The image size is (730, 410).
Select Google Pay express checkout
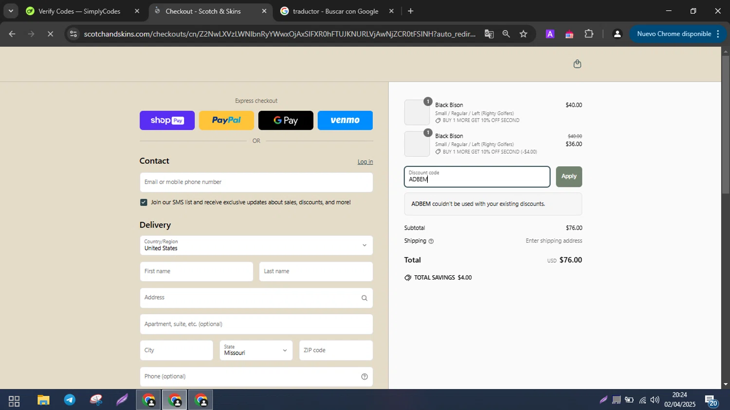(x=286, y=120)
